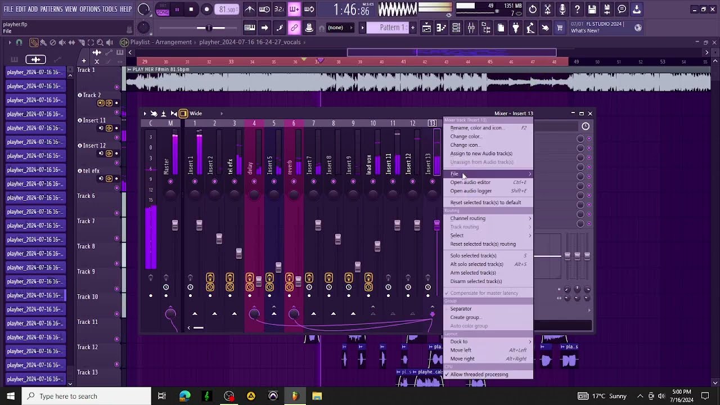Toggle Allow threaded processing option

488,375
